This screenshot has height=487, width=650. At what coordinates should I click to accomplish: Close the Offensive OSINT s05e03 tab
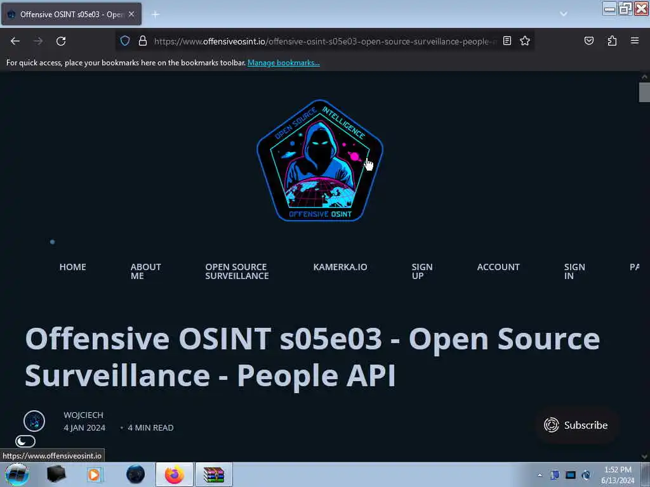131,14
